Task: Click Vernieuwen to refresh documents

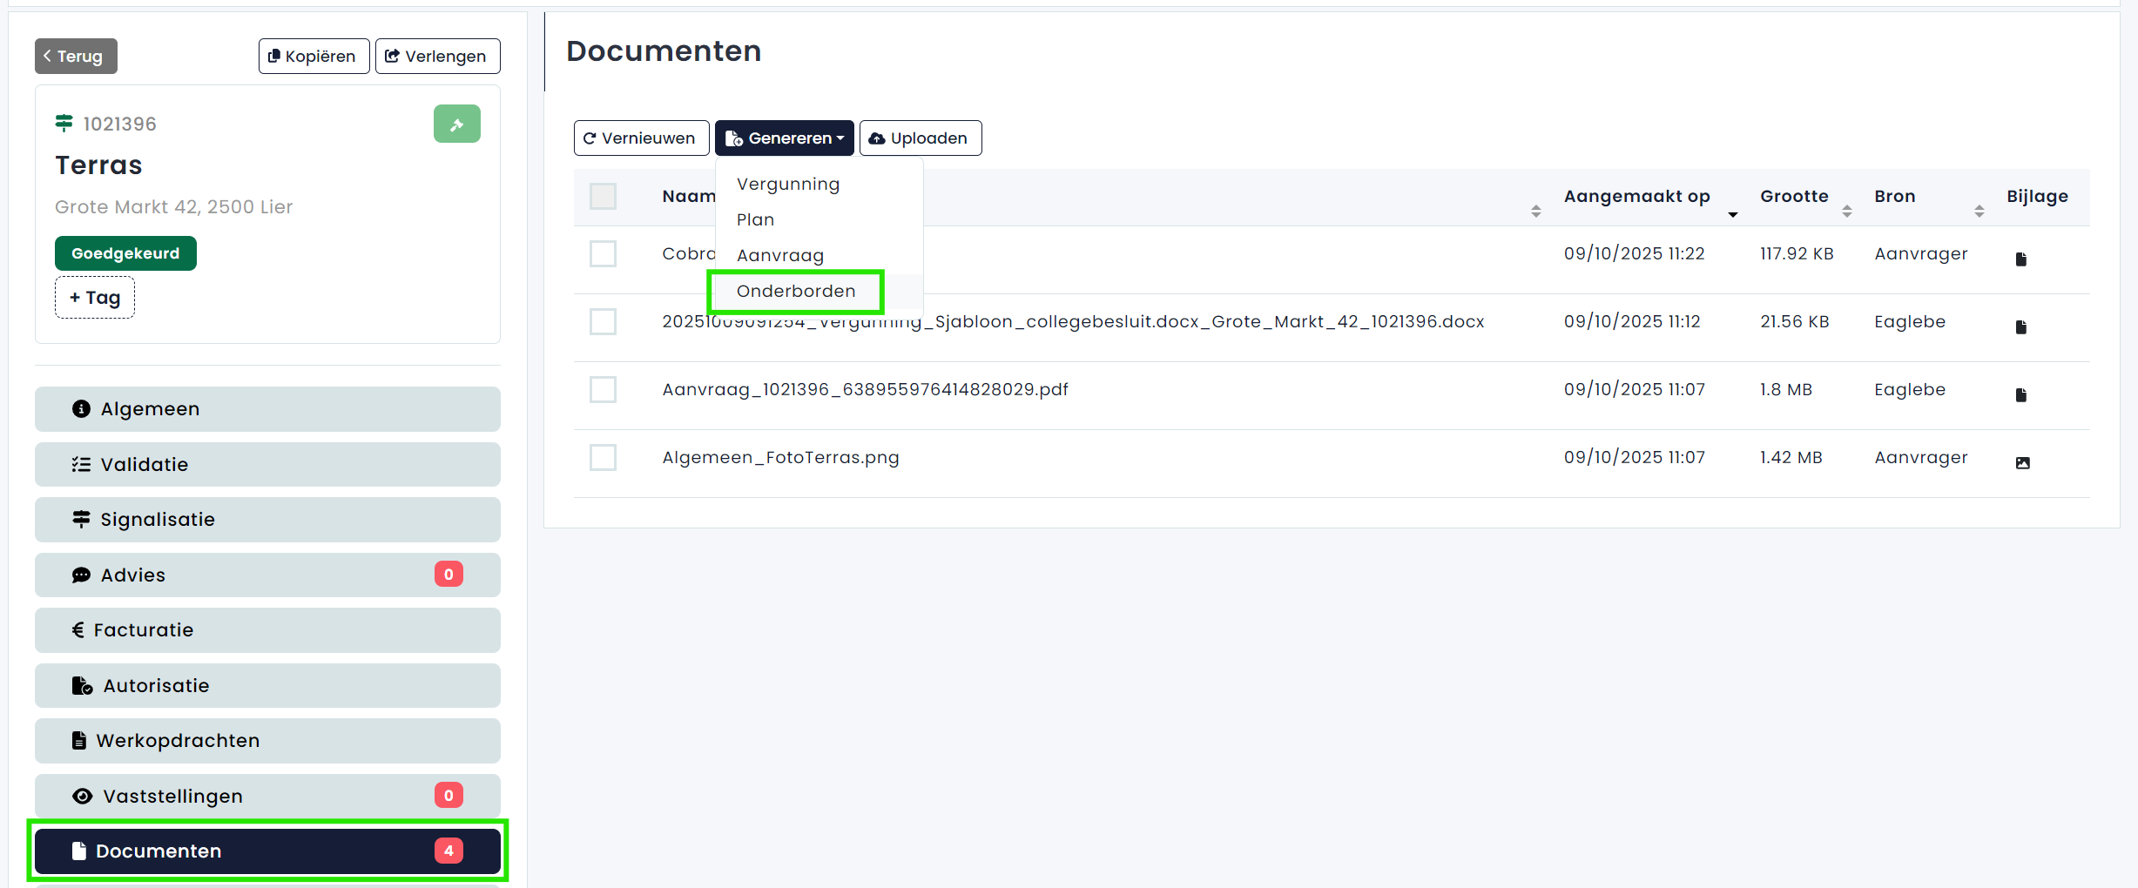Action: pyautogui.click(x=641, y=138)
